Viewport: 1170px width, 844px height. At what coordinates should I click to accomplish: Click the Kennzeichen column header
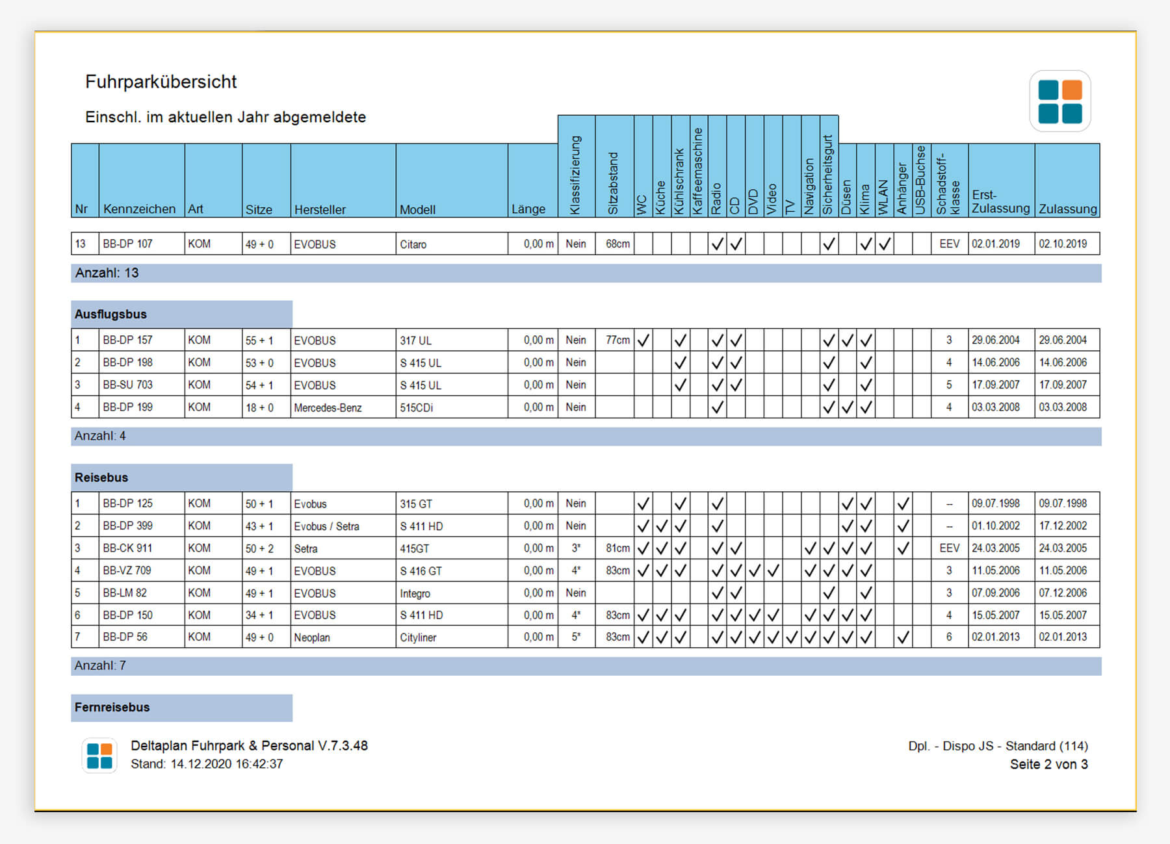pyautogui.click(x=139, y=209)
